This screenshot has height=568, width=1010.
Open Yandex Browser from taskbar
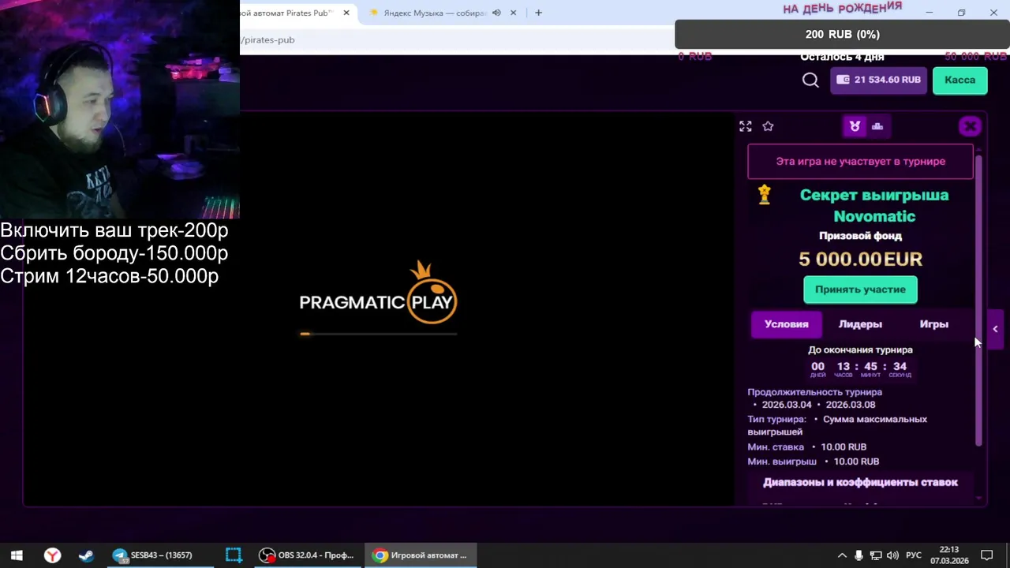pyautogui.click(x=52, y=555)
